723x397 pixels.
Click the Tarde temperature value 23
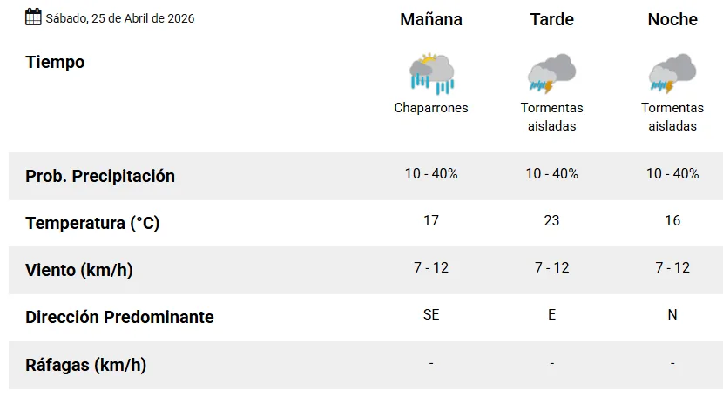pyautogui.click(x=551, y=220)
